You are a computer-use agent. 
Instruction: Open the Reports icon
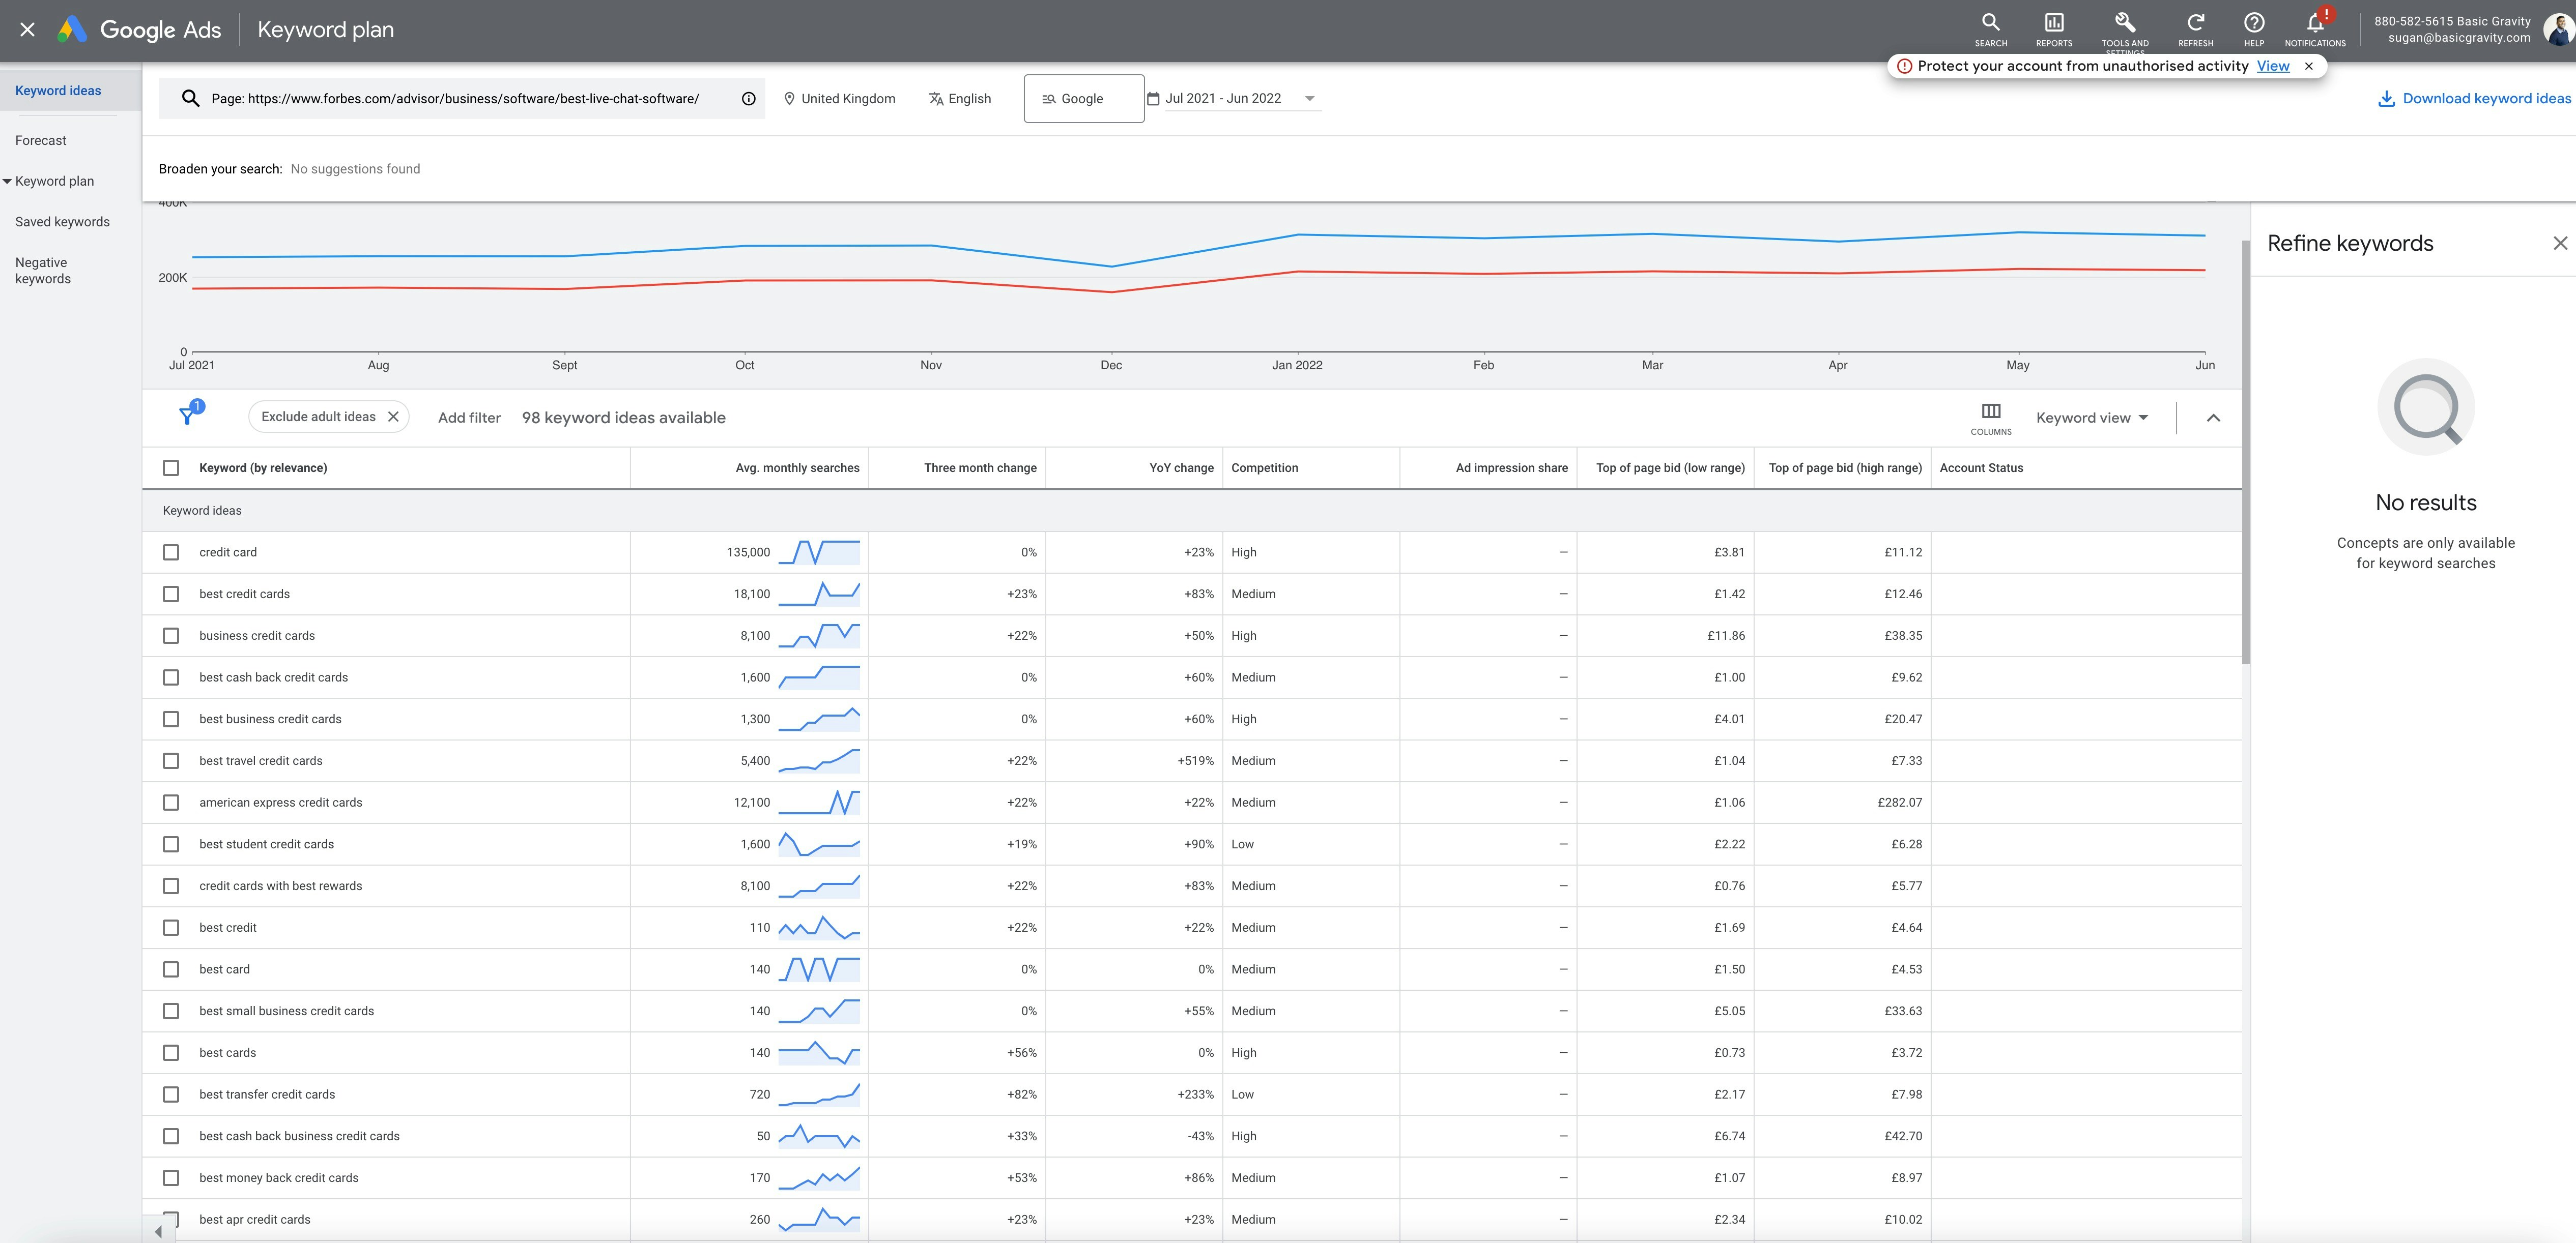tap(2053, 24)
